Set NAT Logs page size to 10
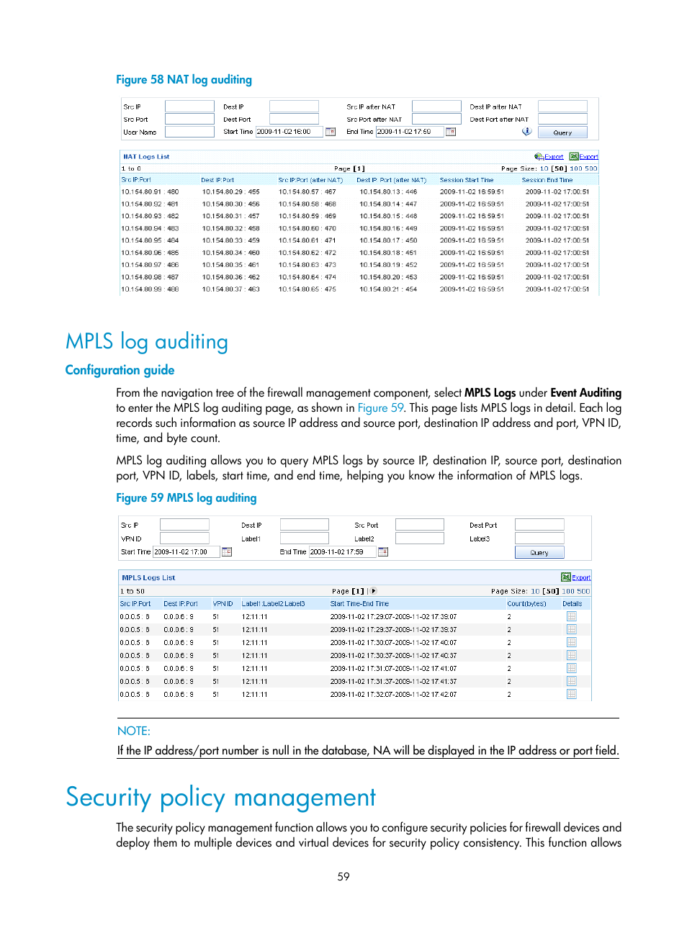 (x=544, y=168)
